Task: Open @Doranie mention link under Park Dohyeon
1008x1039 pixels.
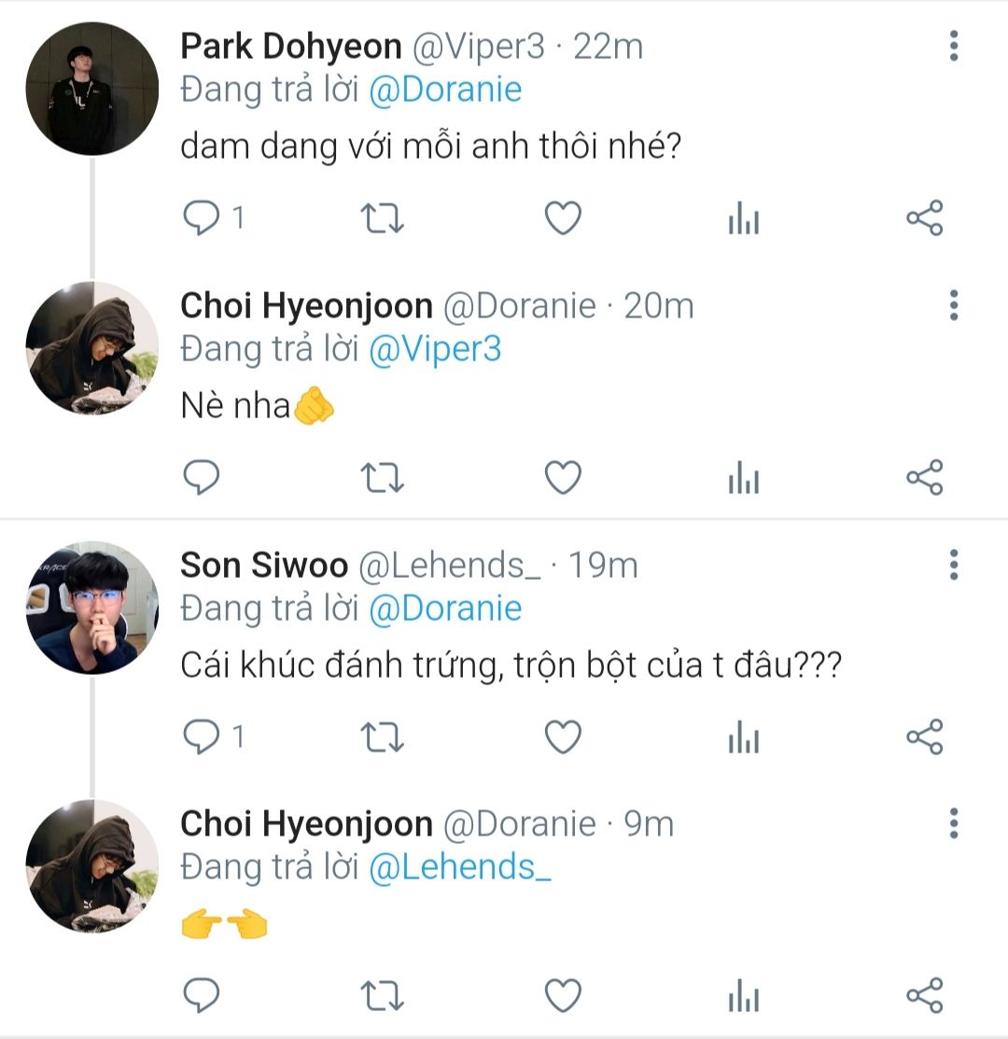Action: 445,90
